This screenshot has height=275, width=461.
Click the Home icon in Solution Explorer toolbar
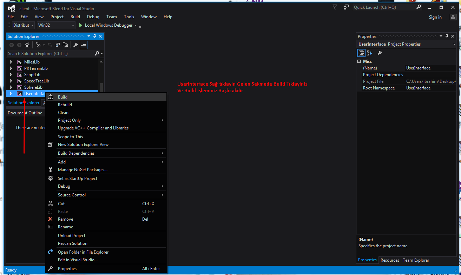[x=27, y=45]
